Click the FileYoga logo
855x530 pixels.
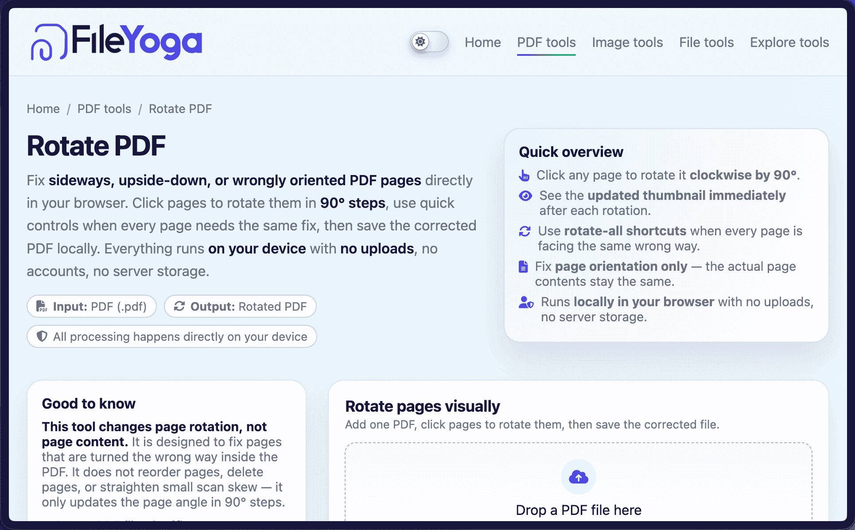click(x=116, y=42)
